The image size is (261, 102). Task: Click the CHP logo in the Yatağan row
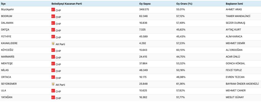[x=53, y=97]
